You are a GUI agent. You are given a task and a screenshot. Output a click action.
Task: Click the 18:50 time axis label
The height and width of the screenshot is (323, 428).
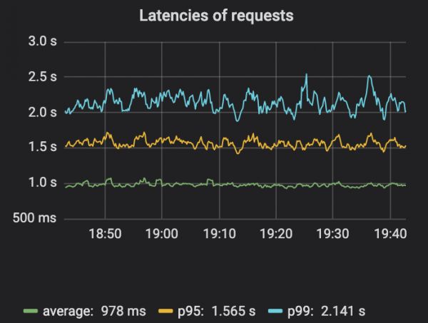105,234
